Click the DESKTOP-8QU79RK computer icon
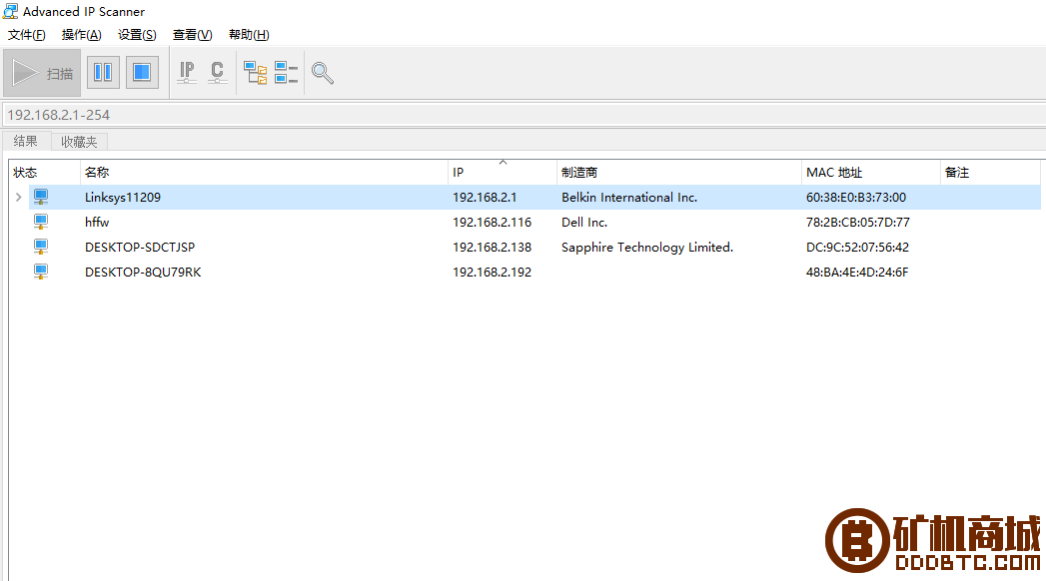Screen dimensions: 1046x581 coord(41,272)
